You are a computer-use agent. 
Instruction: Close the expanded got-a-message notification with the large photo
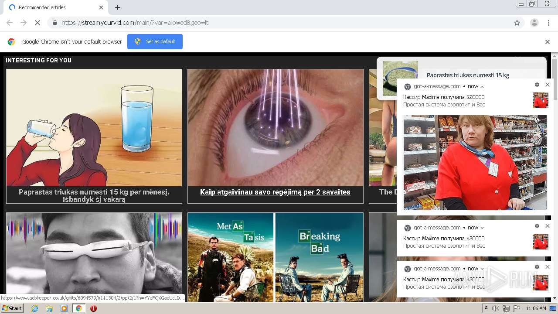pos(548,85)
